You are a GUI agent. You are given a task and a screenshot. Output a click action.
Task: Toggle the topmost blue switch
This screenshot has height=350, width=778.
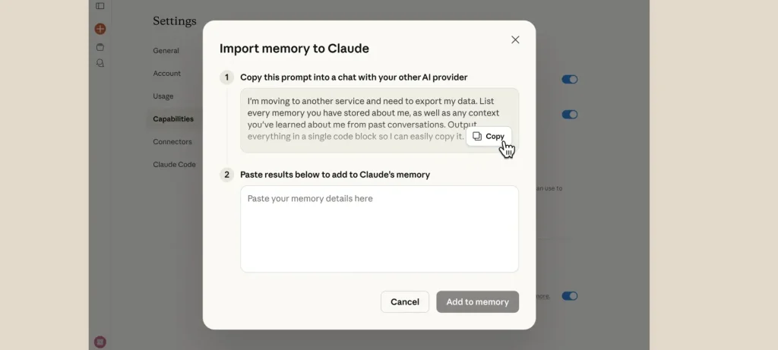[569, 79]
